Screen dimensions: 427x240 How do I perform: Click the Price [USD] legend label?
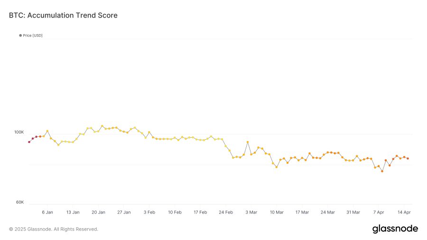[x=33, y=36]
